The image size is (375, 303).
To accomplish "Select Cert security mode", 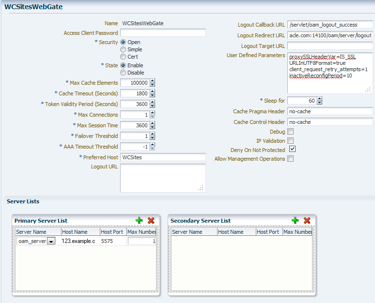I will [123, 57].
